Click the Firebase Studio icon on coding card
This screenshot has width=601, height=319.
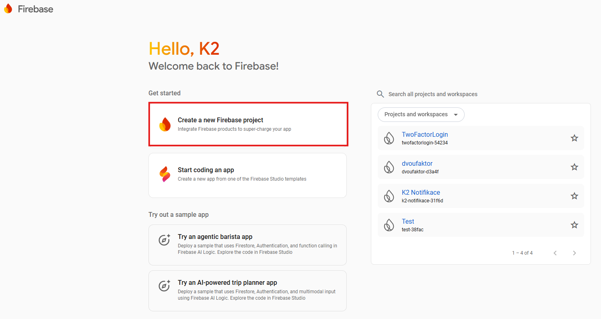click(x=165, y=174)
